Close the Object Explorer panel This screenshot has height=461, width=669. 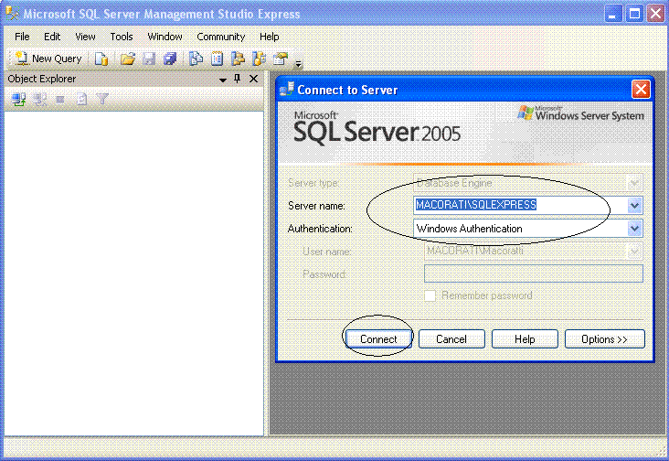tap(253, 79)
